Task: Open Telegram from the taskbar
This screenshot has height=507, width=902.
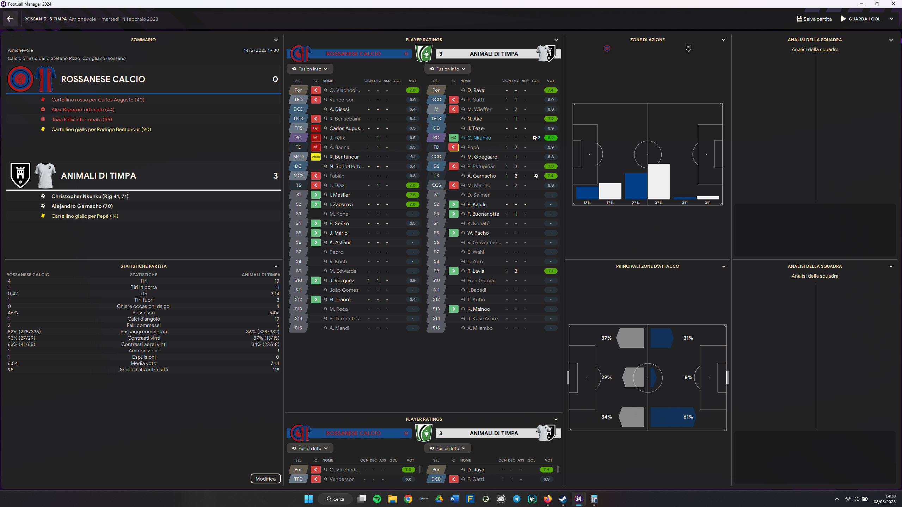Action: tap(516, 499)
